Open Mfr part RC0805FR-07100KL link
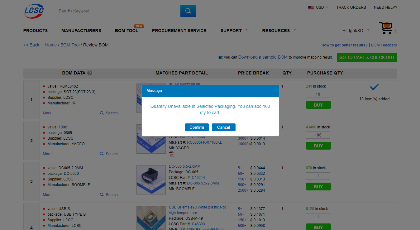Image resolution: width=420 pixels, height=230 pixels. tap(204, 142)
